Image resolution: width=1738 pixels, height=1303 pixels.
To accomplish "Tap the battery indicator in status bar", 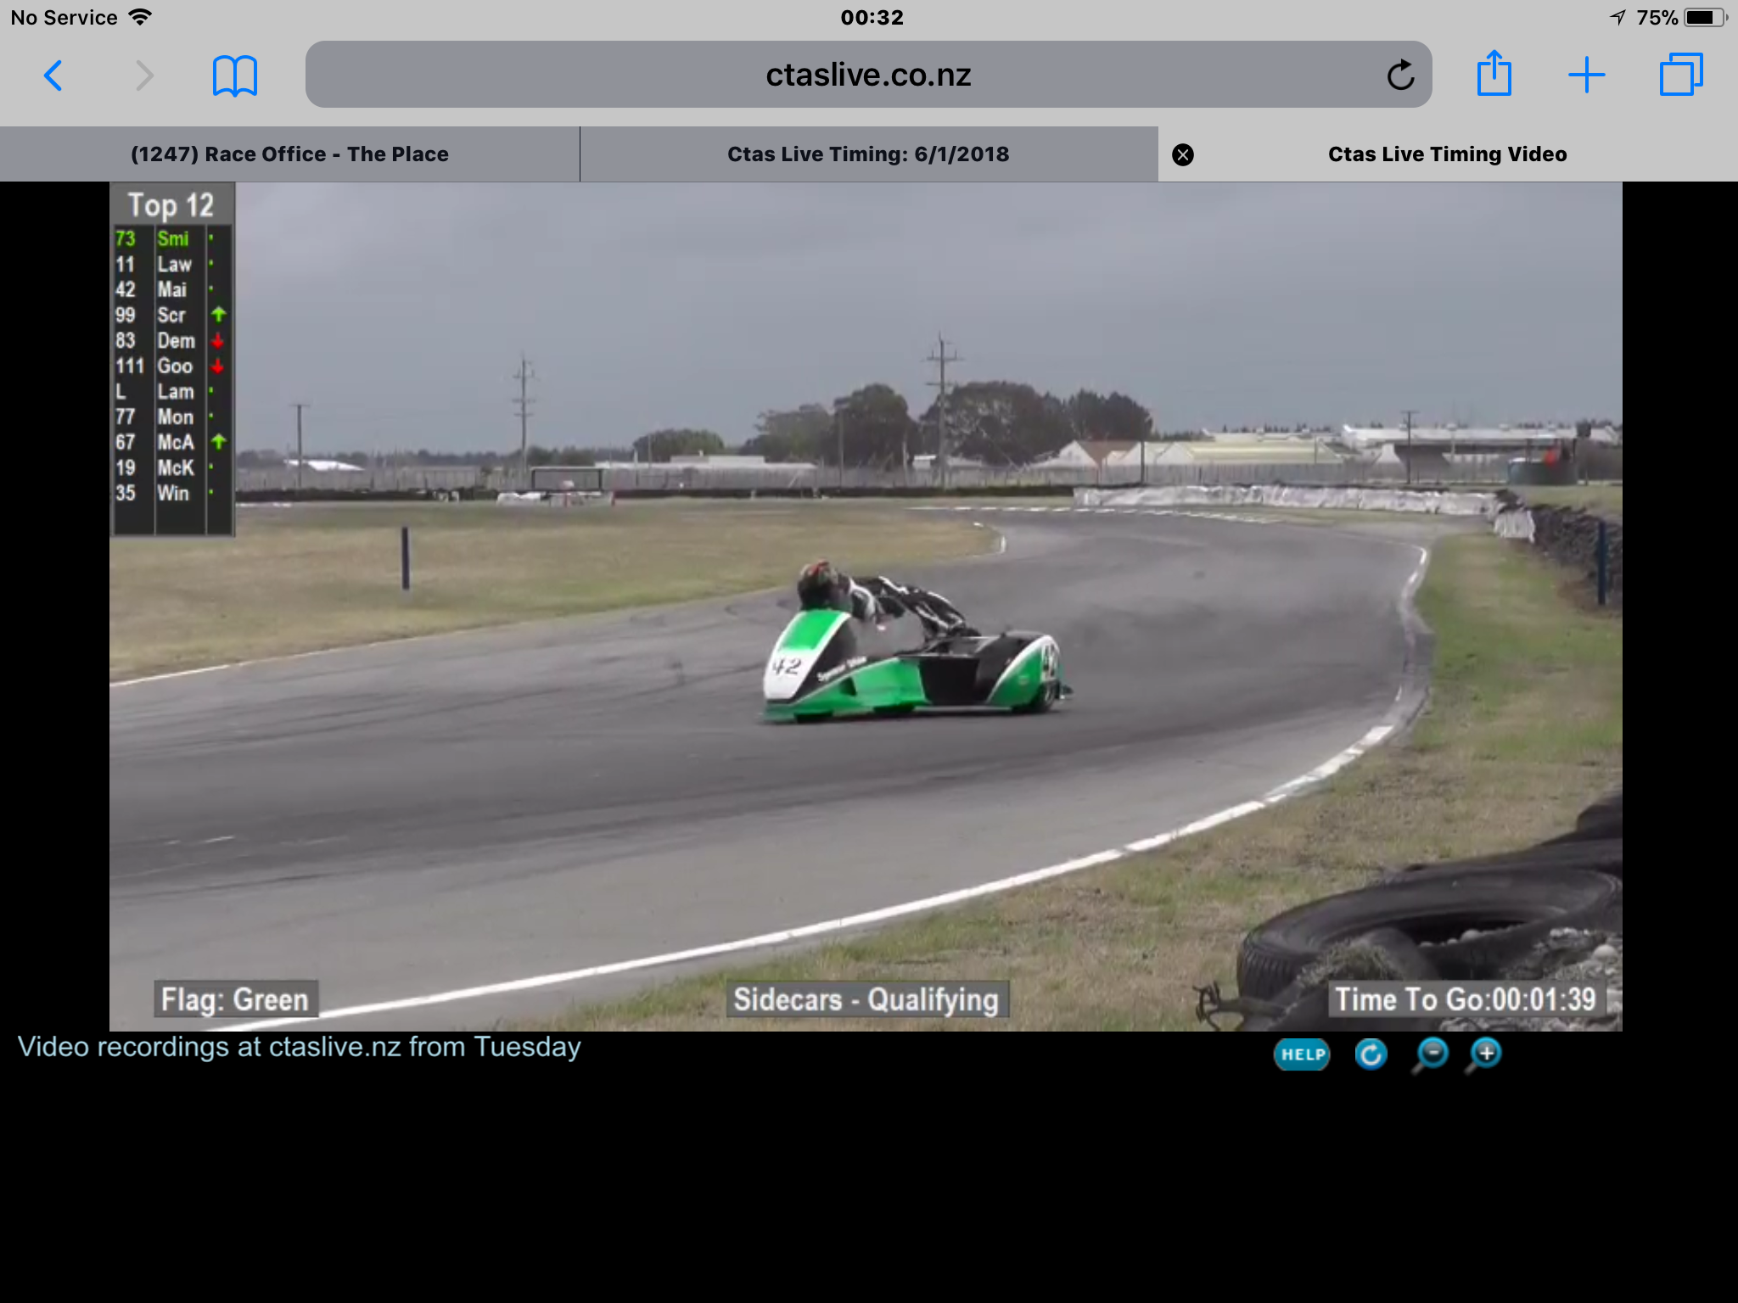I will 1705,18.
